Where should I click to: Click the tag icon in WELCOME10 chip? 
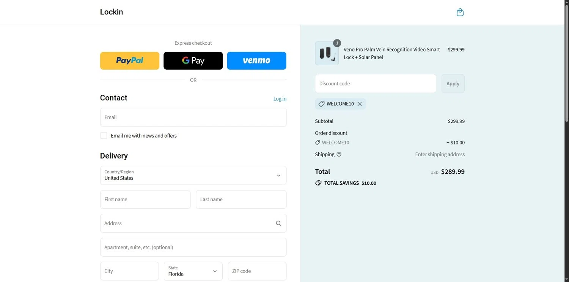321,104
